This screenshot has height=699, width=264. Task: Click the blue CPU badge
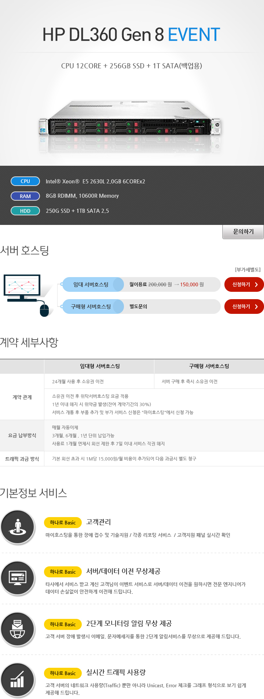pyautogui.click(x=25, y=181)
